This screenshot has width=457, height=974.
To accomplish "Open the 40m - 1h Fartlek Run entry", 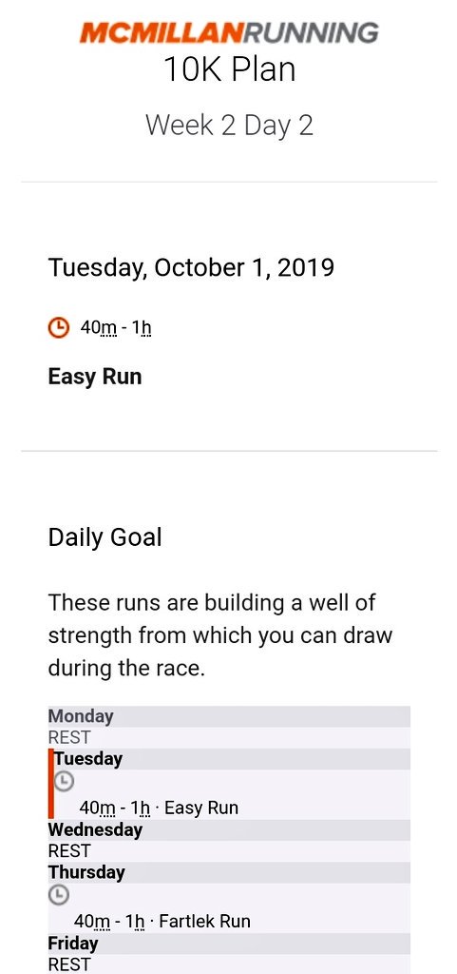I will point(162,921).
